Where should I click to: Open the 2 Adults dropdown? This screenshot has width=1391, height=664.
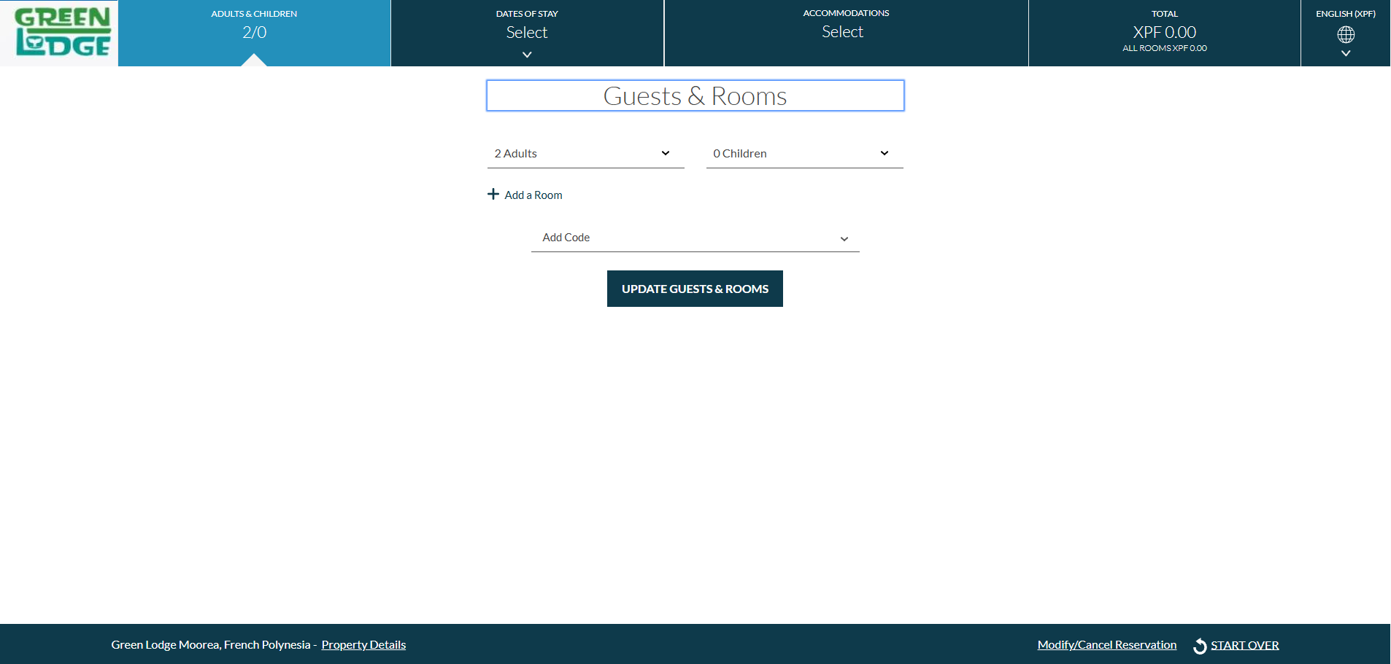585,153
